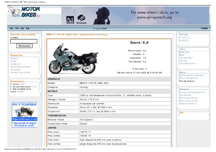Image resolution: width=216 pixels, height=152 pixels.
Task: Open Commentez link
Action: [x=185, y=95]
